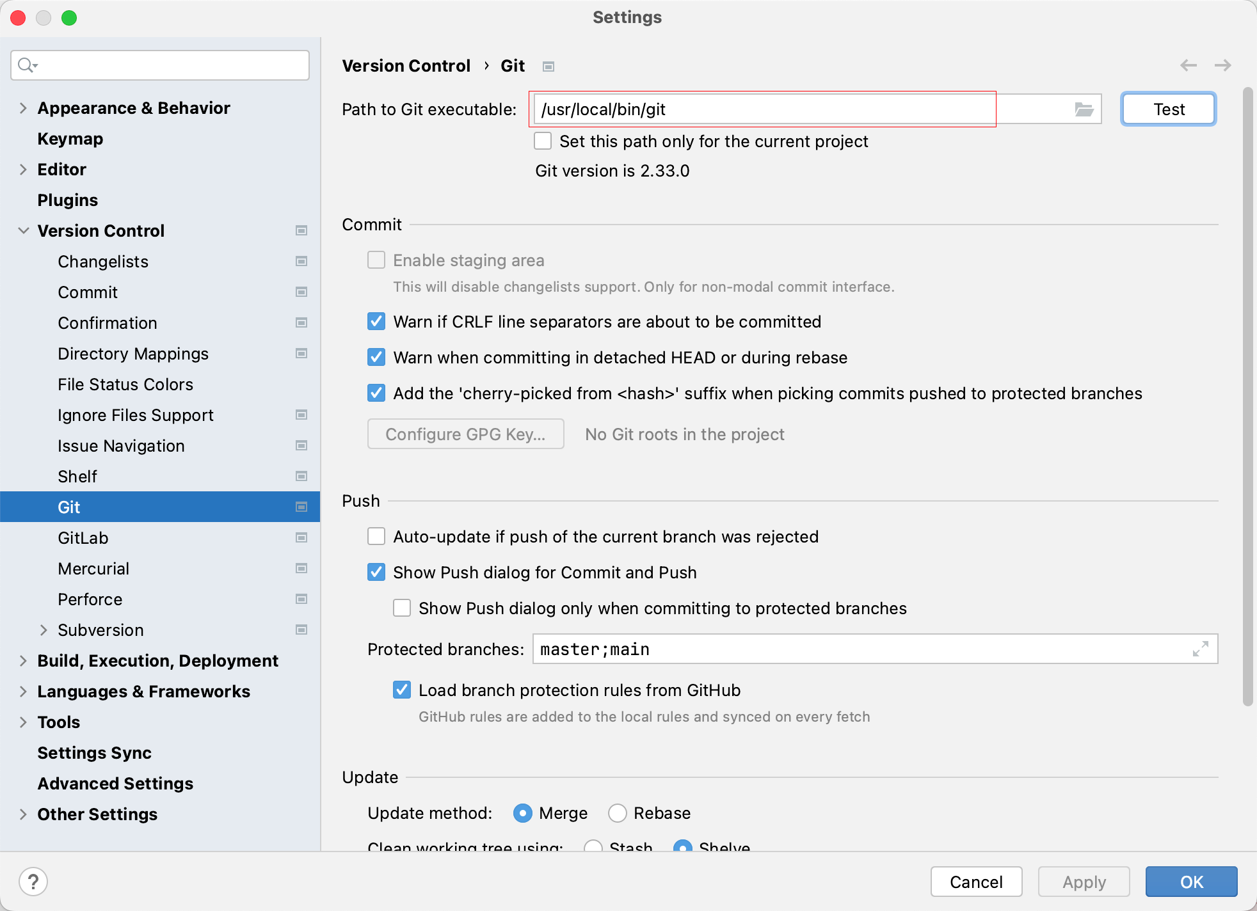Image resolution: width=1257 pixels, height=911 pixels.
Task: Collapse the Version Control tree node
Action: 23,231
